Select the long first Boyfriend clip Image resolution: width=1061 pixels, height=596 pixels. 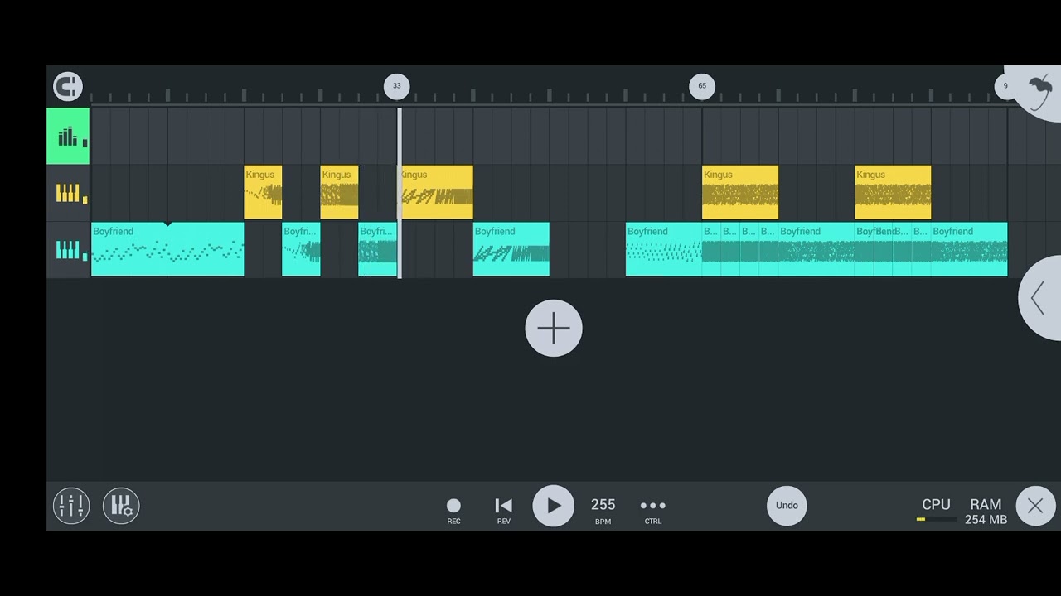click(x=167, y=249)
